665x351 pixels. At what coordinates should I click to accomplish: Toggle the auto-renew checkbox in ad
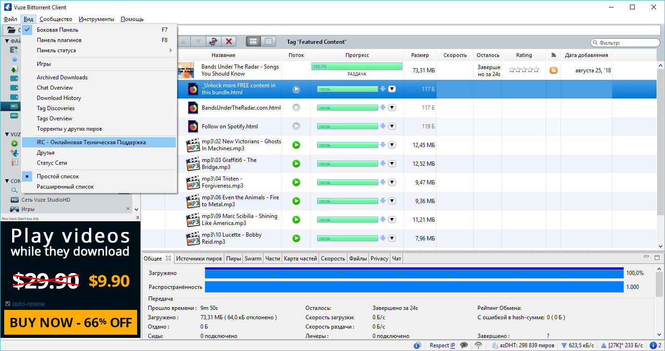pos(7,304)
